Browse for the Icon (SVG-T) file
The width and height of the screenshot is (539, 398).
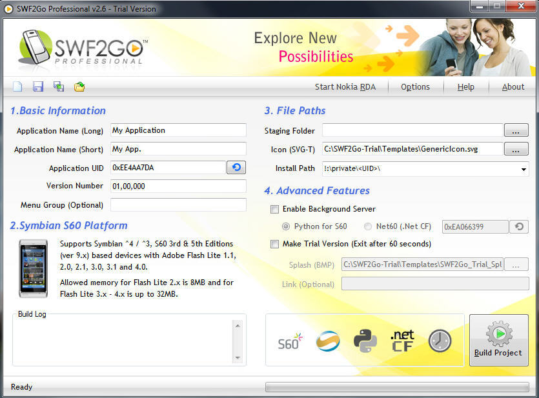tap(516, 149)
